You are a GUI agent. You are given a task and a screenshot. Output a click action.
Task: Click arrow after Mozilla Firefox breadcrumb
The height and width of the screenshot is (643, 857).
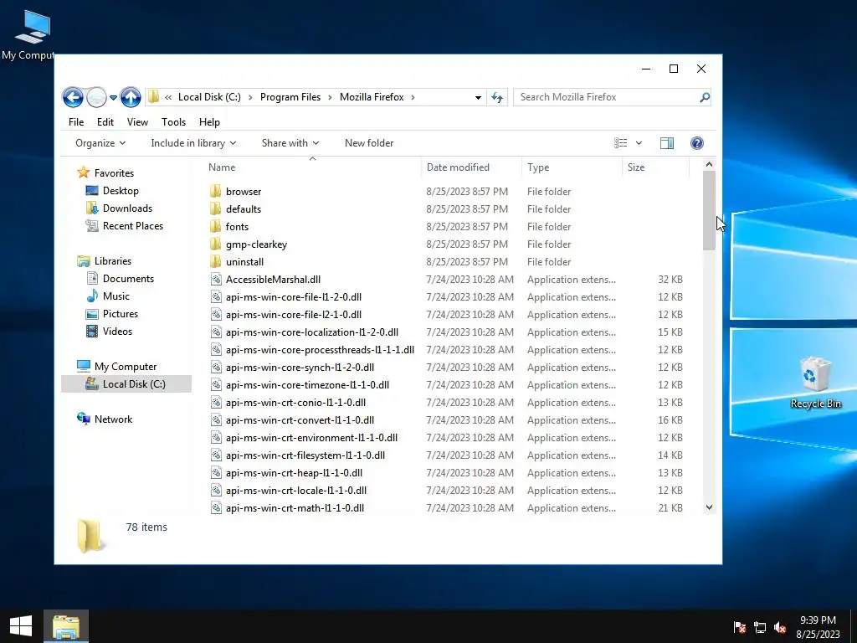[x=413, y=97]
